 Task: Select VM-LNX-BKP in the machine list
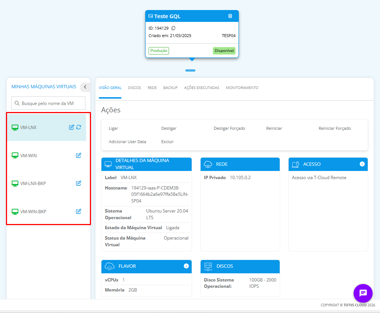[x=46, y=184]
